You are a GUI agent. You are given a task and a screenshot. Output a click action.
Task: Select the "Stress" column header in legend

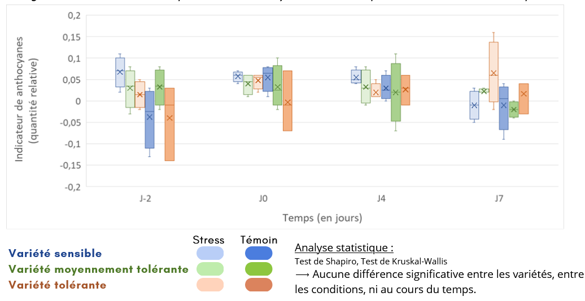[208, 240]
